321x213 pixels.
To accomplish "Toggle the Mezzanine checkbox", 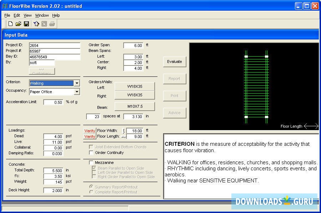I will (x=91, y=163).
